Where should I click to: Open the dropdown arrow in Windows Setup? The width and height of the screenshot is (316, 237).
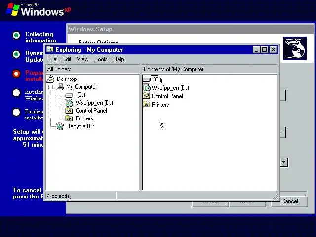[284, 162]
